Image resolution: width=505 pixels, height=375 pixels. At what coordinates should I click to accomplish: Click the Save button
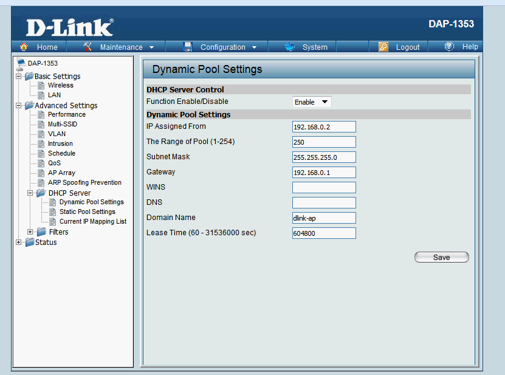coord(441,257)
